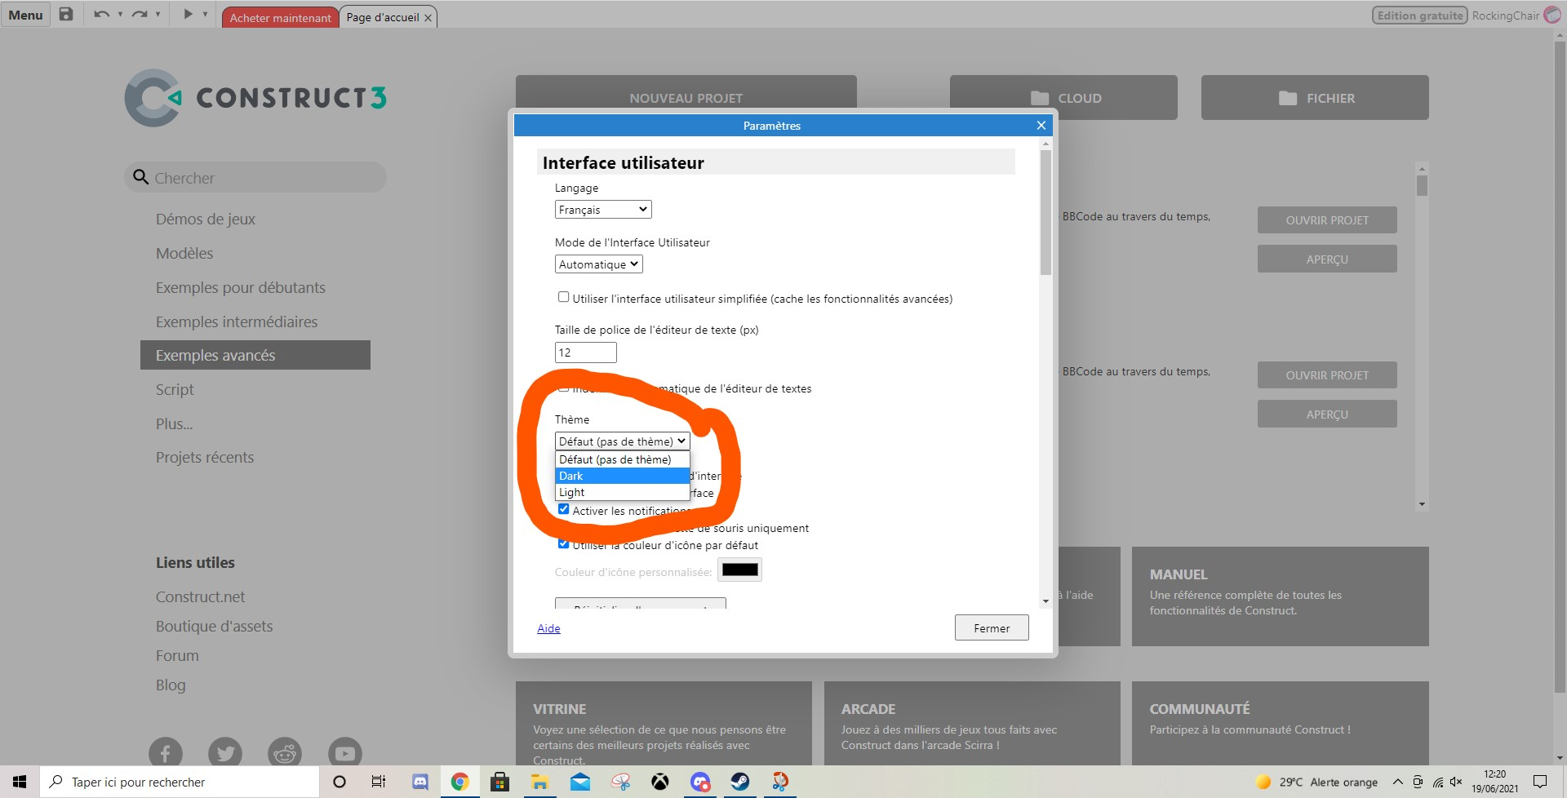Viewport: 1567px width, 798px height.
Task: Click Fermer in Paramètres dialog
Action: (x=992, y=627)
